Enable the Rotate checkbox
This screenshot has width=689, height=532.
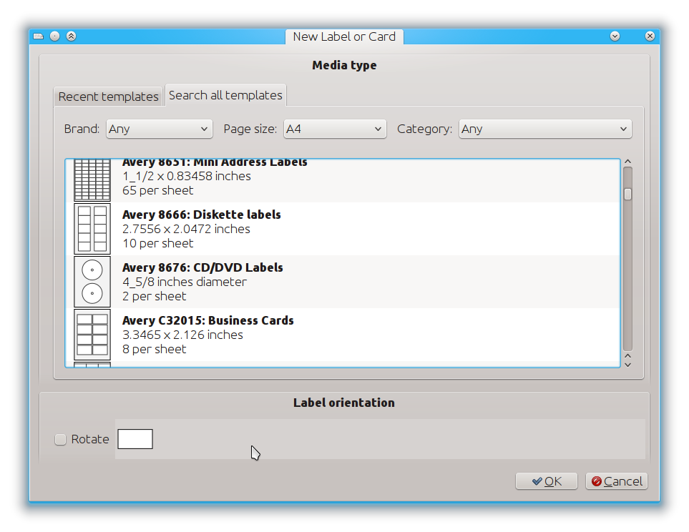point(60,439)
